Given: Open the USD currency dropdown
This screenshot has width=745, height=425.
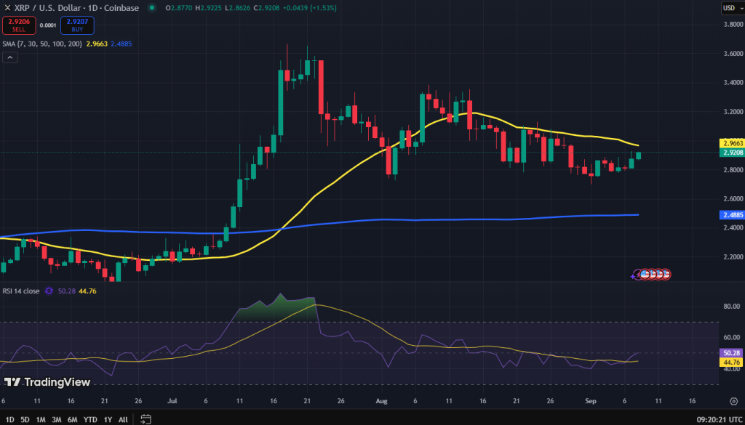Looking at the screenshot, I should tap(732, 7).
